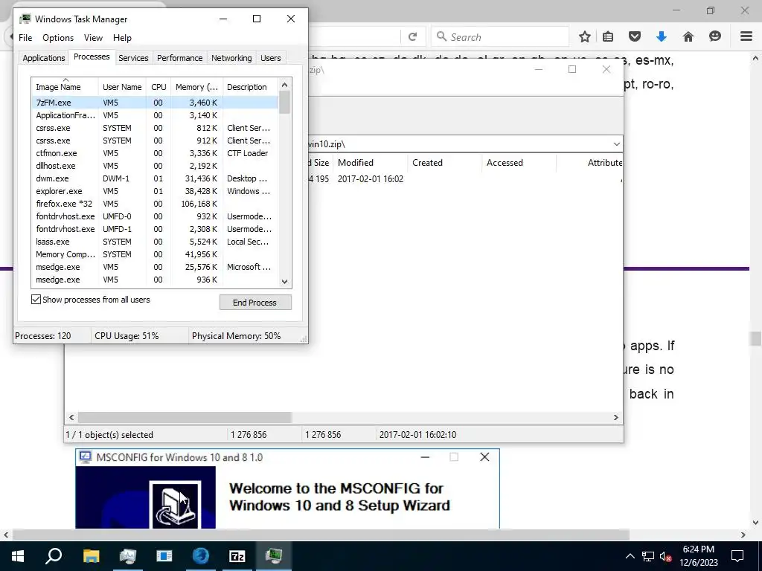Show hidden system tray icons
The image size is (762, 571).
pos(630,556)
